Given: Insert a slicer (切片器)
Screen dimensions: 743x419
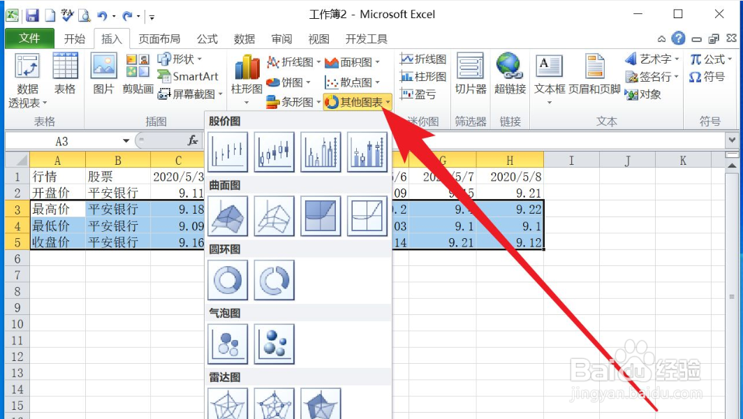Looking at the screenshot, I should coord(471,74).
